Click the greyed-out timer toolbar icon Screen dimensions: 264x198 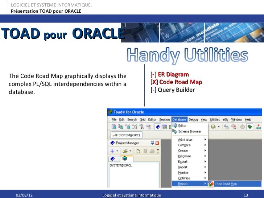pyautogui.click(x=242, y=127)
